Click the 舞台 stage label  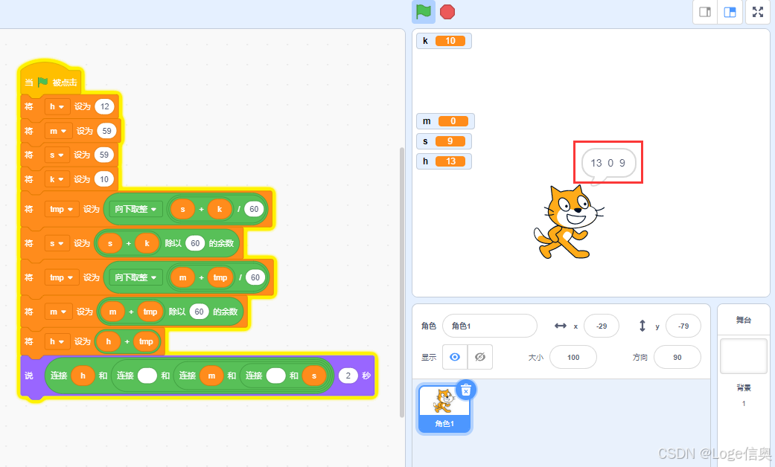744,320
